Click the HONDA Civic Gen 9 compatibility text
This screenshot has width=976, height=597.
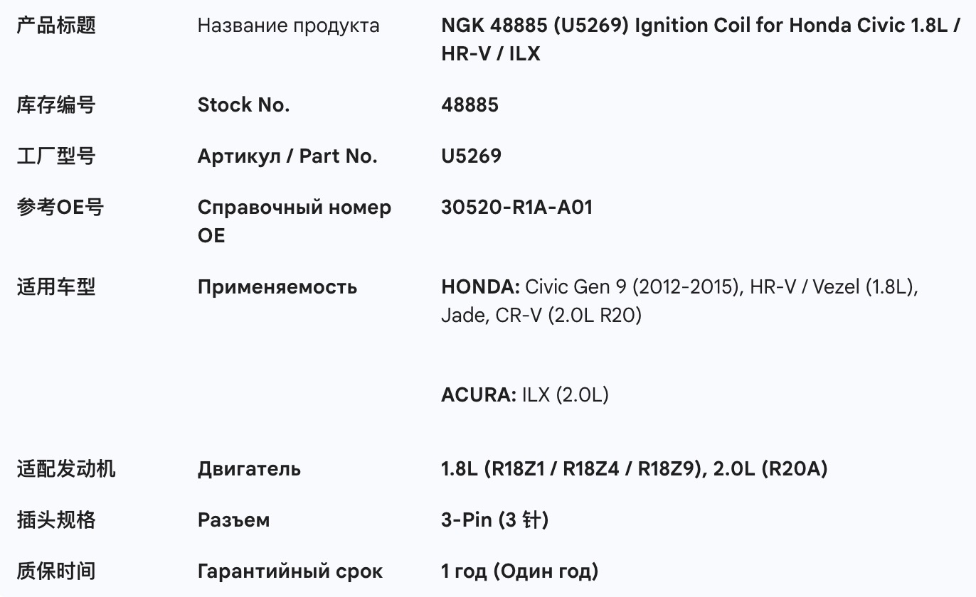point(679,301)
